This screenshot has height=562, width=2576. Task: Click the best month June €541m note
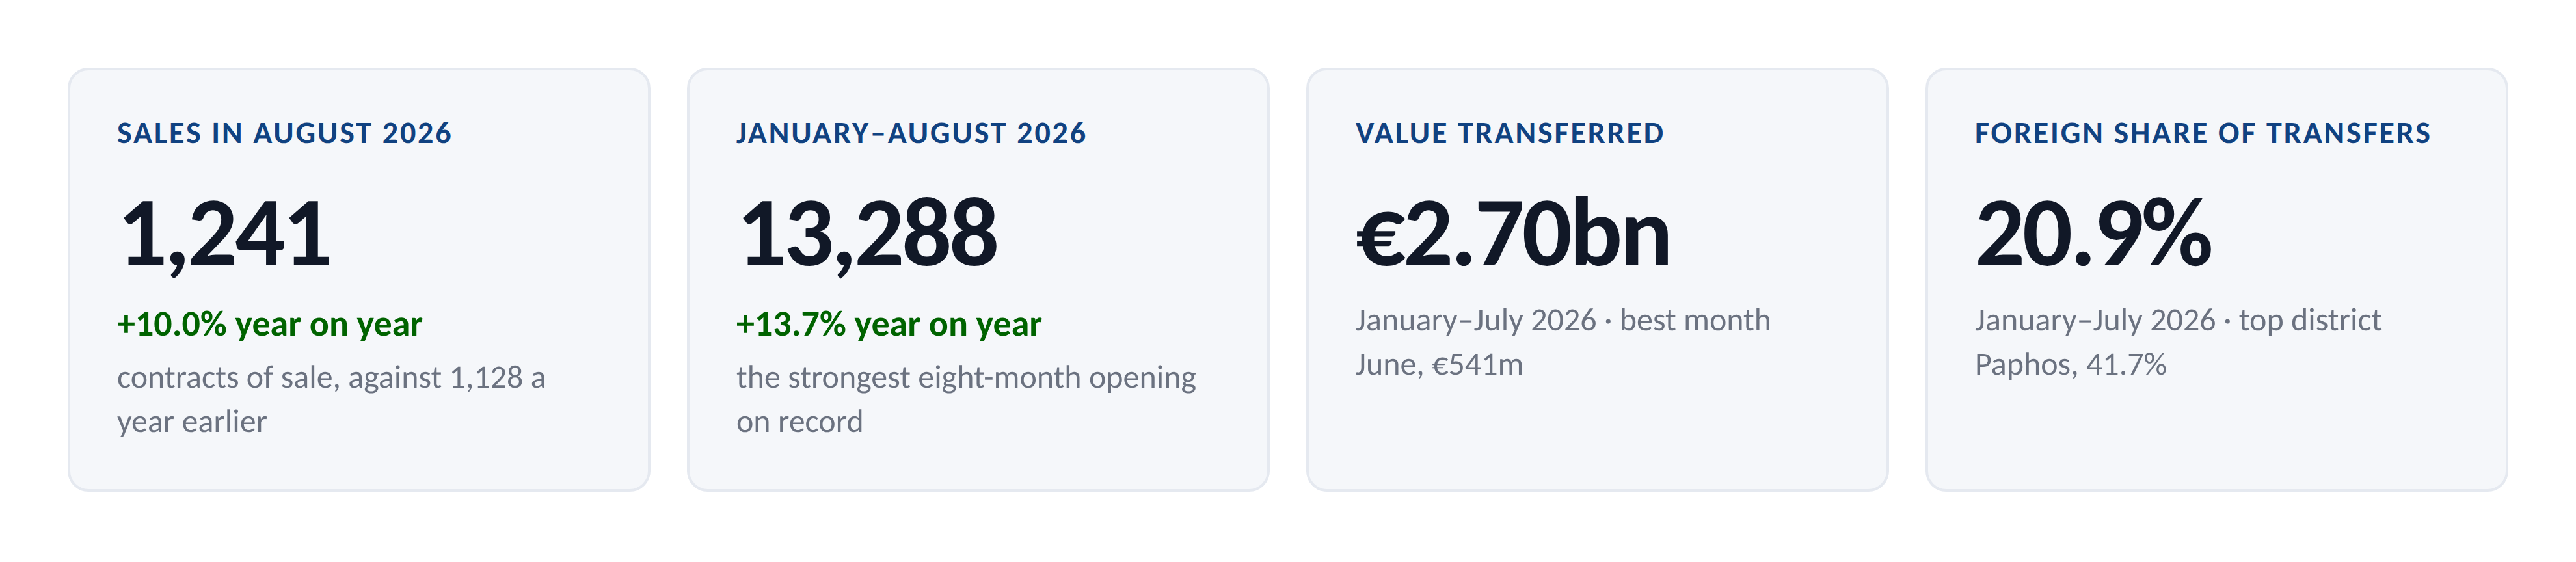(1563, 342)
